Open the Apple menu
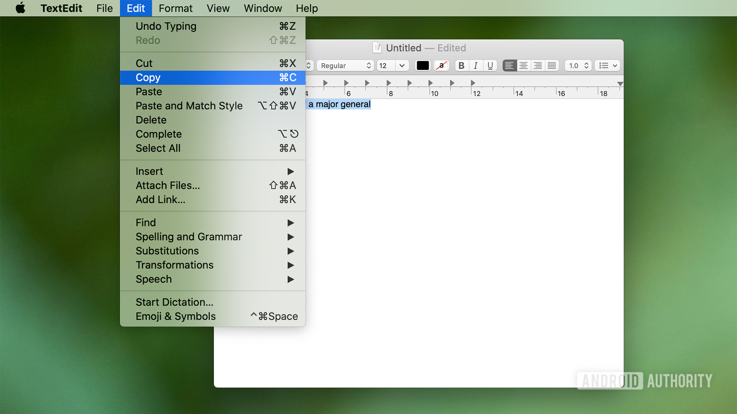This screenshot has height=414, width=737. click(21, 8)
